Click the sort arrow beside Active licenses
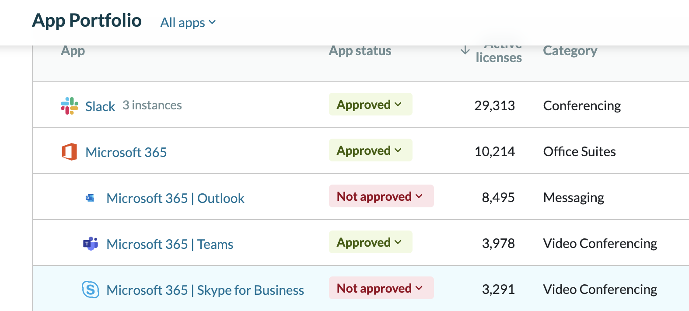 tap(465, 51)
